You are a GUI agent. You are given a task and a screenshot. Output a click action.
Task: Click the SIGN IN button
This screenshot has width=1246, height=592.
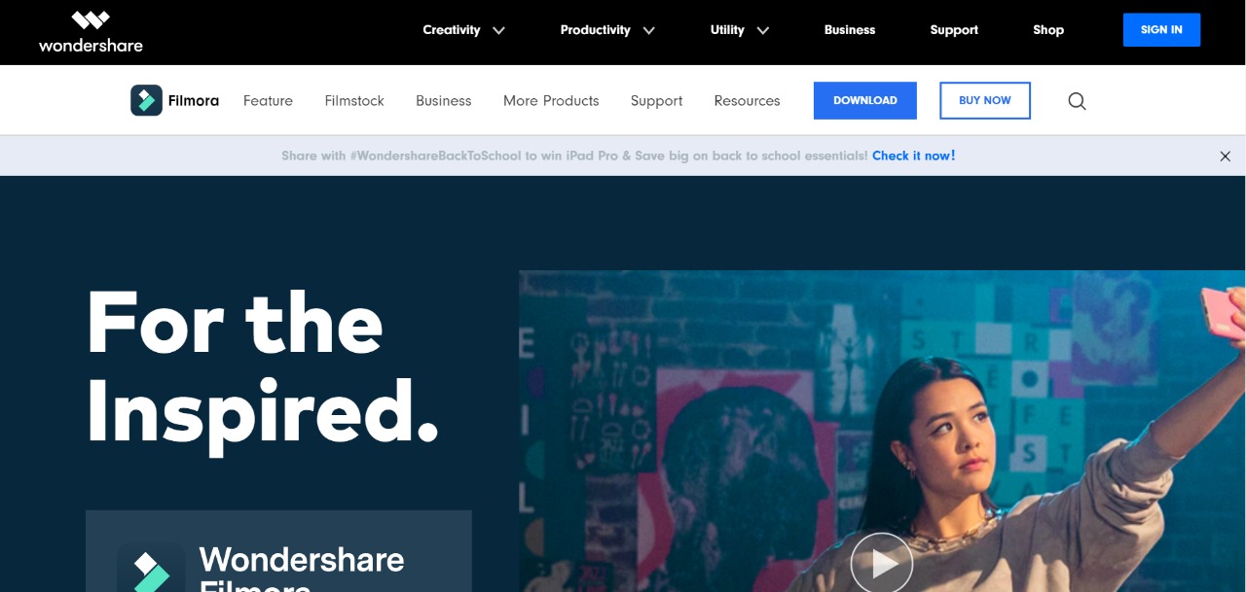point(1161,30)
